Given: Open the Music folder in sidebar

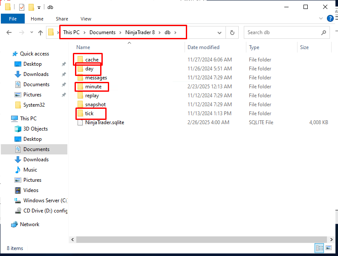Looking at the screenshot, I should coord(30,170).
